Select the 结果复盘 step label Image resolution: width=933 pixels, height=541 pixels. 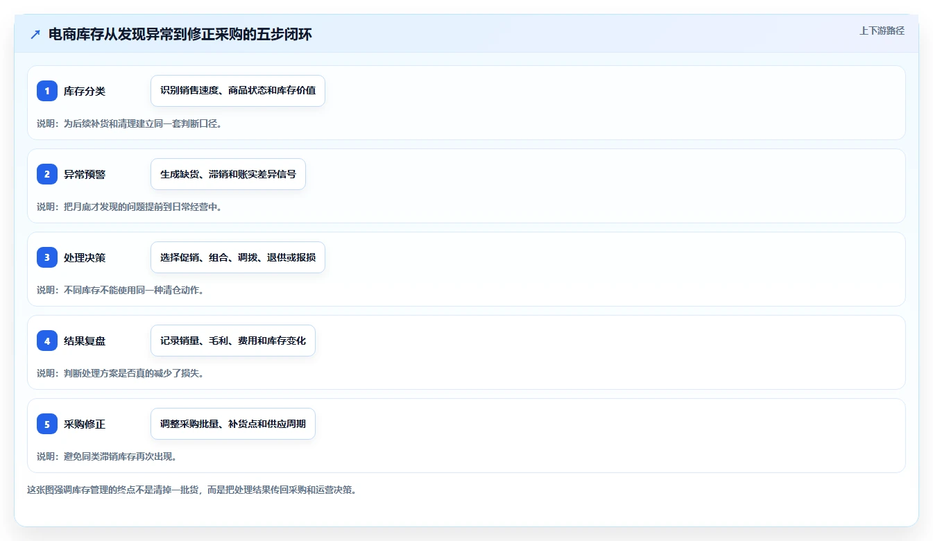click(x=85, y=341)
